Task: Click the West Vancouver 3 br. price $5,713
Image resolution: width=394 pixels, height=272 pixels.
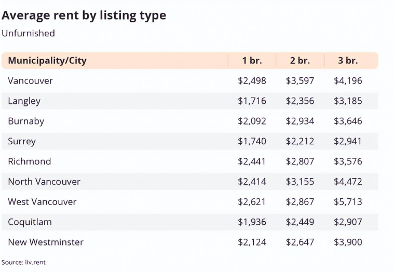Action: pos(348,202)
